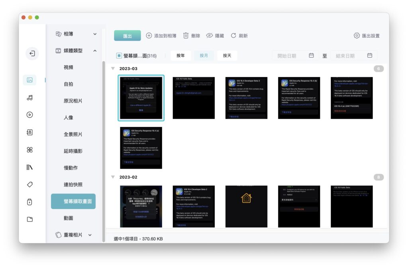The image size is (408, 268).
Task: Click the 2023-02 group header text
Action: point(128,177)
